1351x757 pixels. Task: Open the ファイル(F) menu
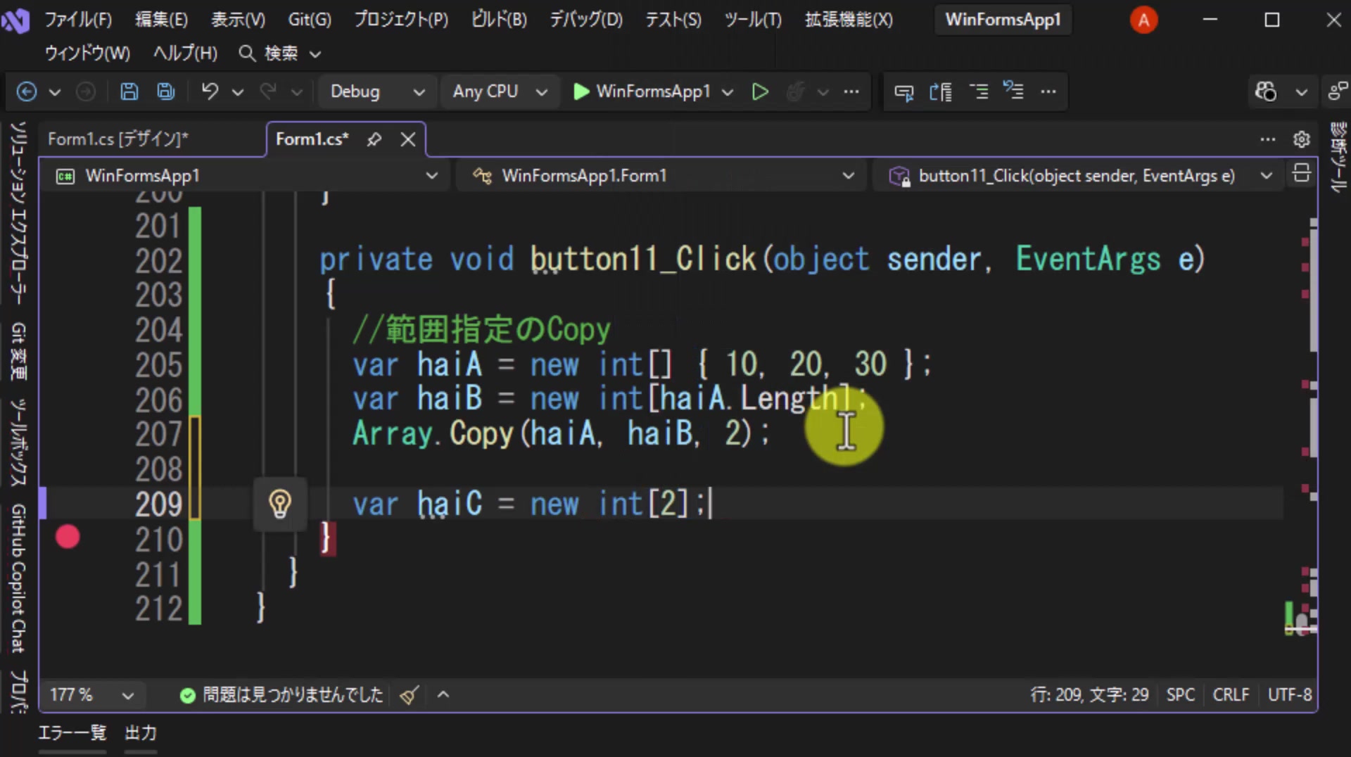78,19
